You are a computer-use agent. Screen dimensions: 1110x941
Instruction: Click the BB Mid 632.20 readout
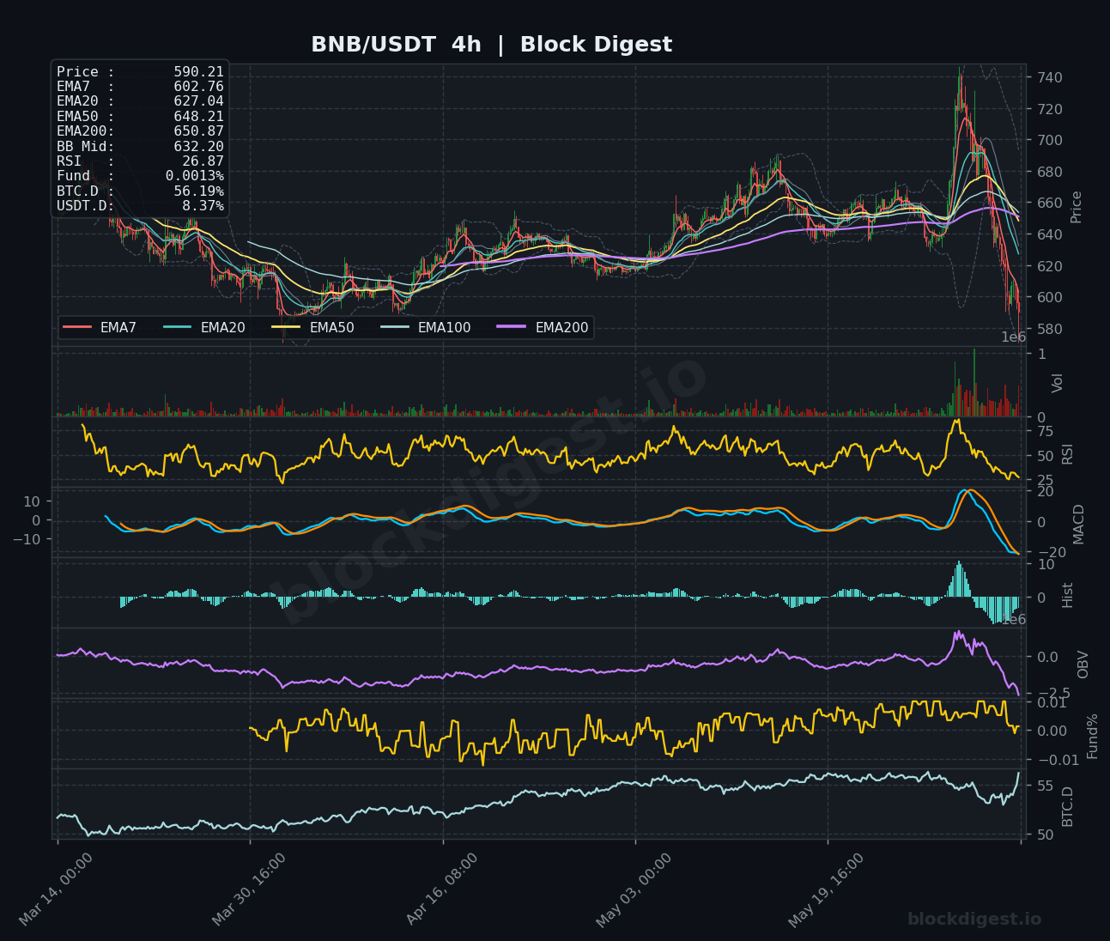(140, 146)
